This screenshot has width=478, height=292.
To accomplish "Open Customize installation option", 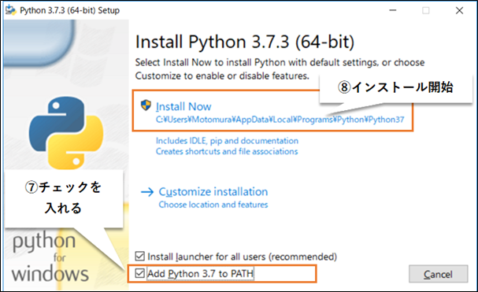I will [x=213, y=192].
